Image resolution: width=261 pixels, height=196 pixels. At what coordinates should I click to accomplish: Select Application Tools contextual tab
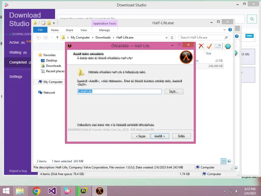point(105,23)
